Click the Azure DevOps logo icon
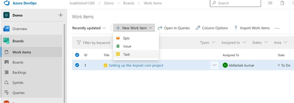Viewport: 294px width, 103px height. click(7, 3)
